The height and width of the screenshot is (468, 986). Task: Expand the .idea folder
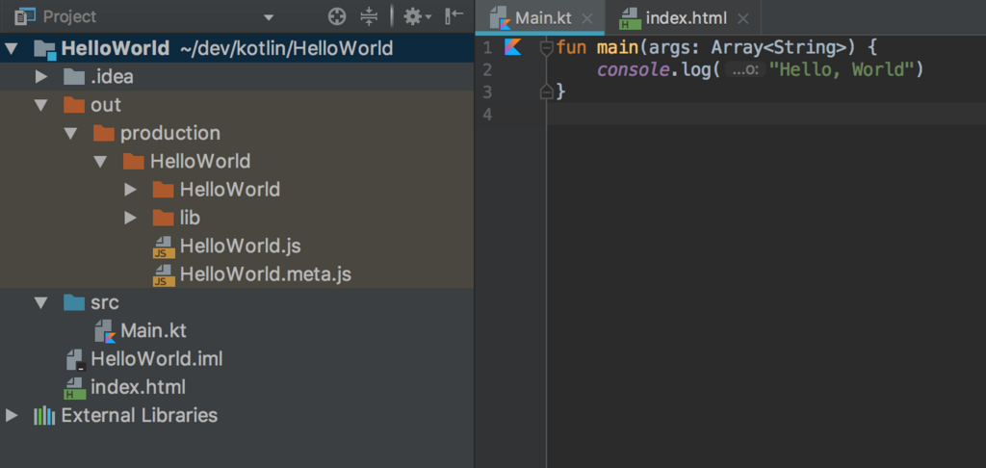point(41,77)
